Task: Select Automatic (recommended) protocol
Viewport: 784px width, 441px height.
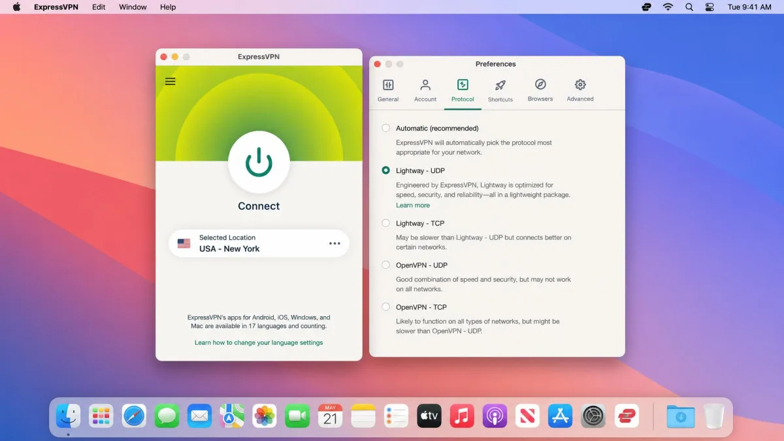Action: 386,128
